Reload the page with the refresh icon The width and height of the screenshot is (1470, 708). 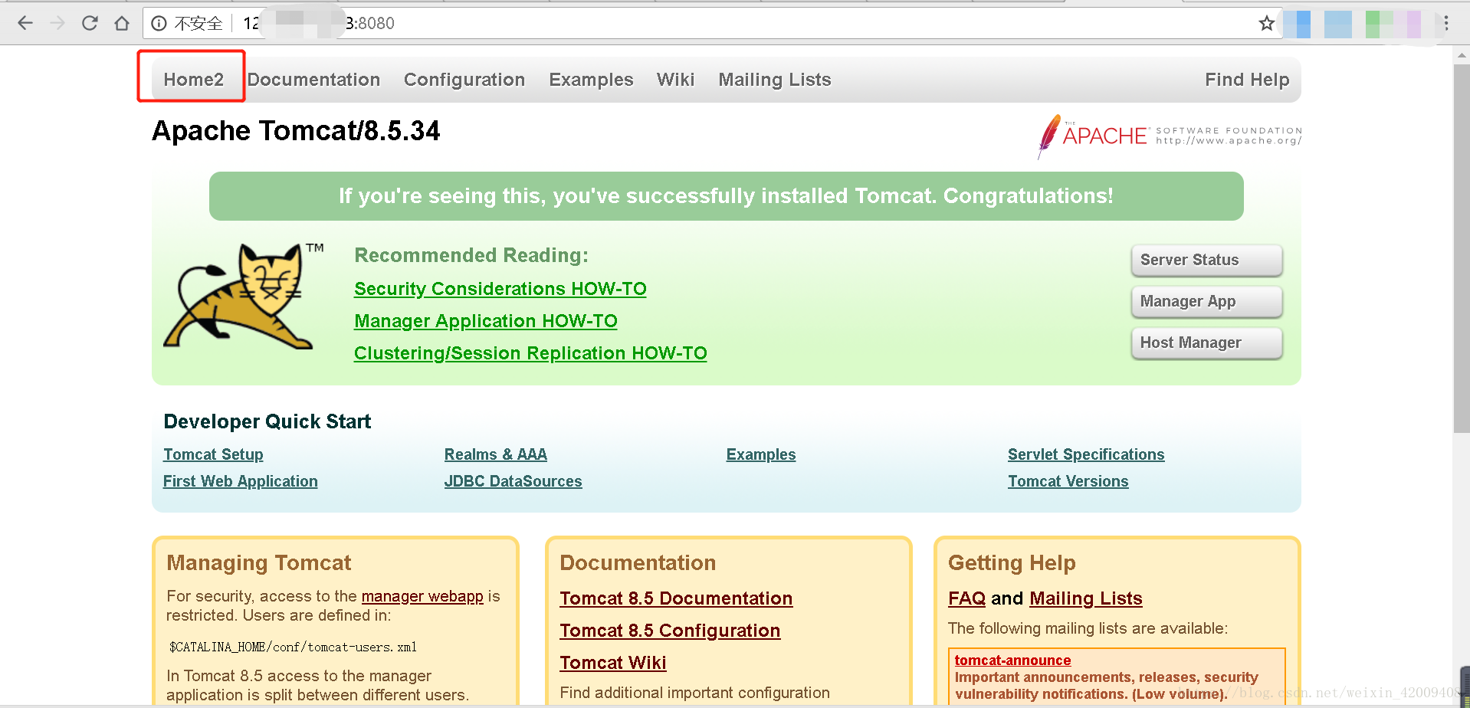[x=90, y=23]
